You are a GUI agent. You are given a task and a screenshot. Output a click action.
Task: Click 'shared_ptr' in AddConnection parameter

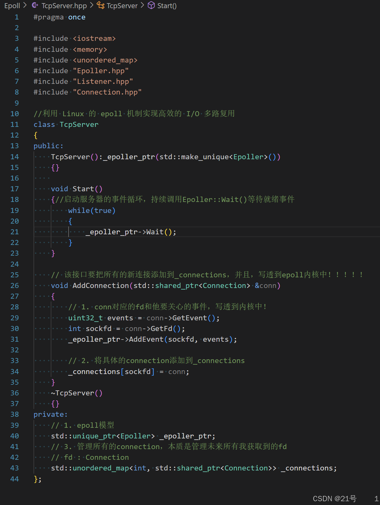[177, 285]
